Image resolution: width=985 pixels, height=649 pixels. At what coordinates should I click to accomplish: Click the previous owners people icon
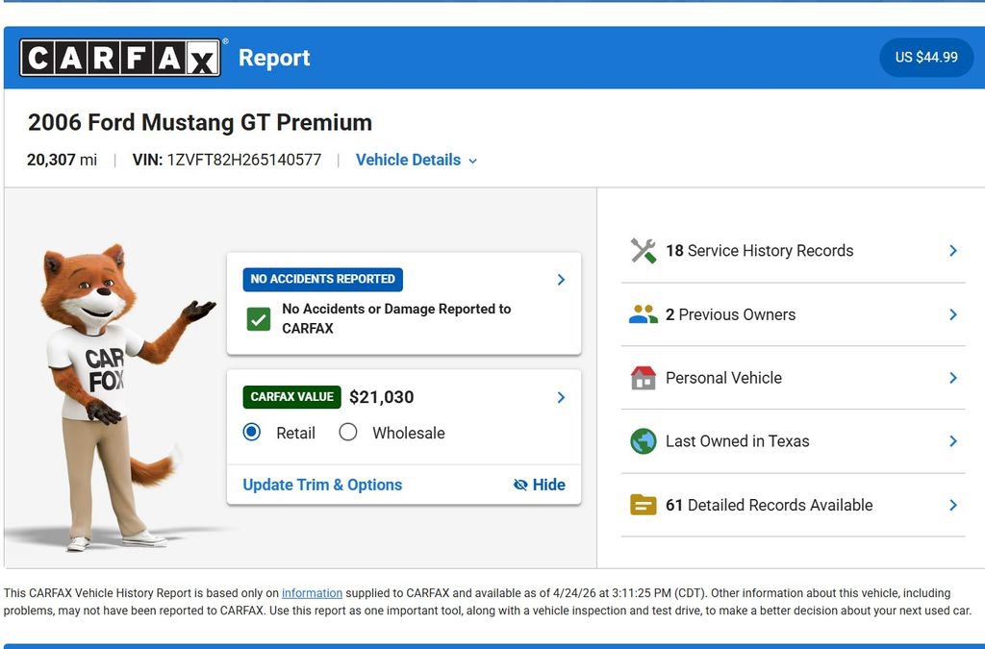click(x=644, y=314)
